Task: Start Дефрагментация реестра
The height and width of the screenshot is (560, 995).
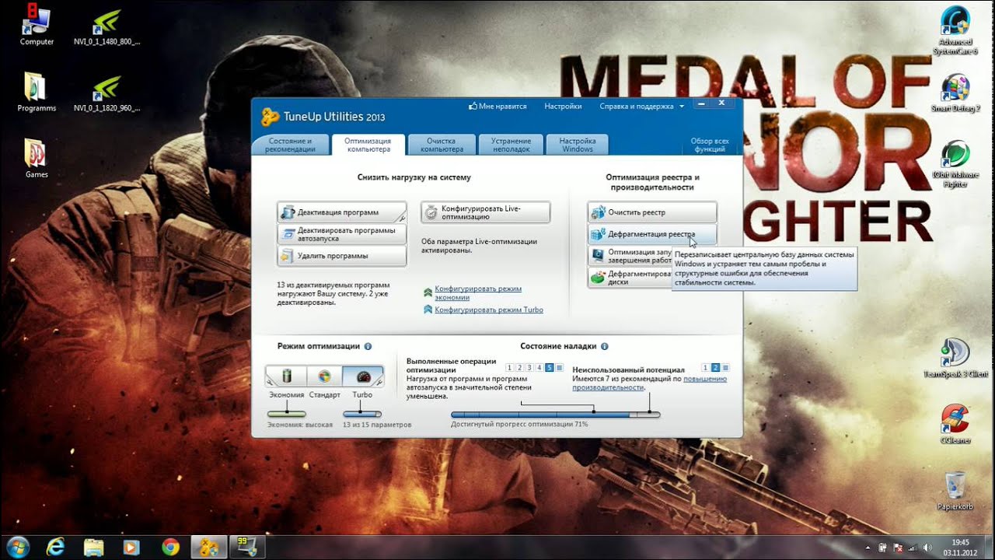Action: [652, 234]
